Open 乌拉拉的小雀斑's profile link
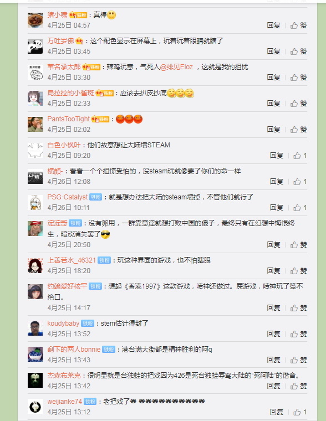The width and height of the screenshot is (326, 421). click(70, 93)
